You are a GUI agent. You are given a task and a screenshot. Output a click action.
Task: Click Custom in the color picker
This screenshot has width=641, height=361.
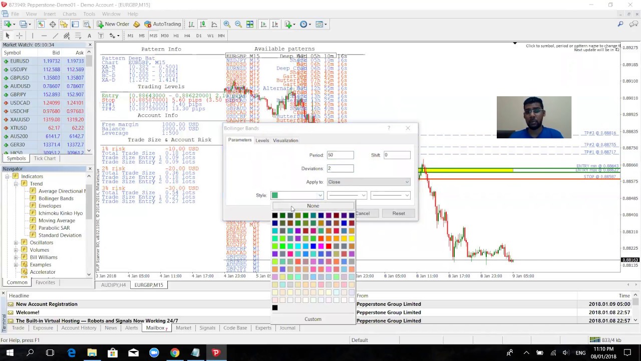click(x=313, y=319)
